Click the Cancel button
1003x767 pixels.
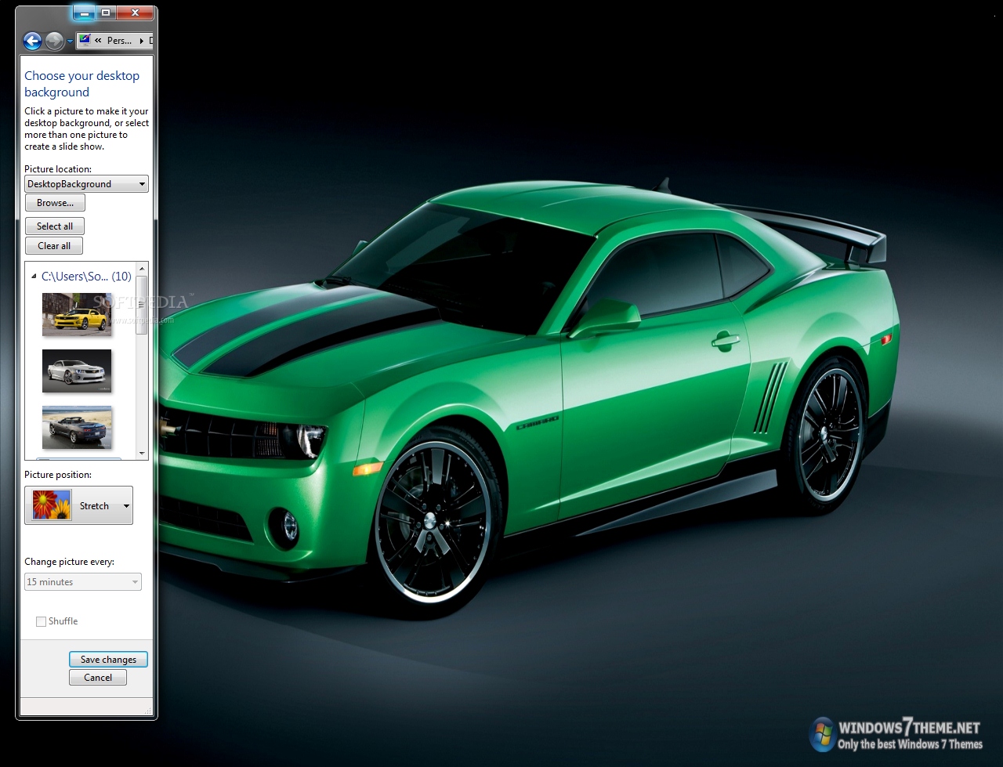[x=98, y=678]
